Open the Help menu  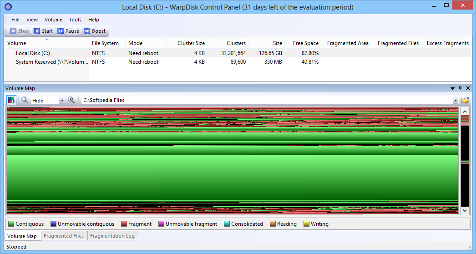[93, 20]
